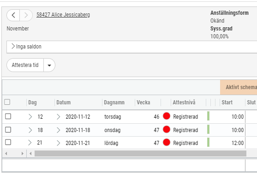Go to previous employee with left arrow

click(13, 15)
